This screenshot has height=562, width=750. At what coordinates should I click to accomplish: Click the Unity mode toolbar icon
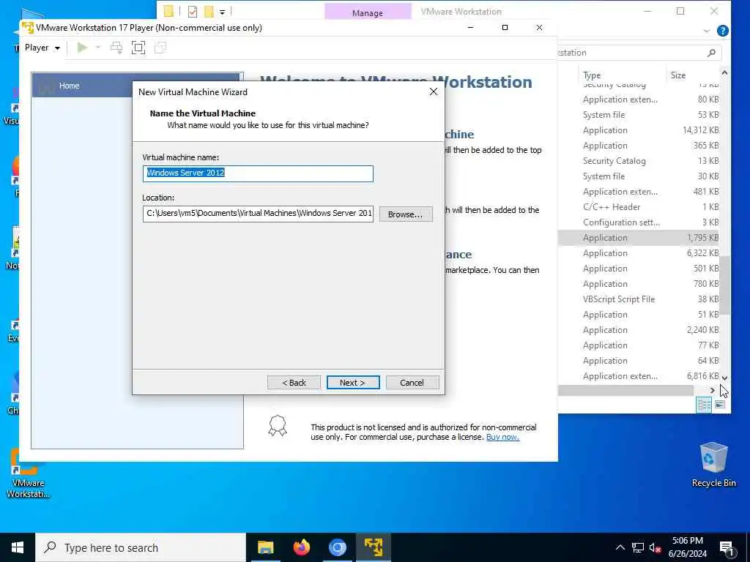pos(160,48)
